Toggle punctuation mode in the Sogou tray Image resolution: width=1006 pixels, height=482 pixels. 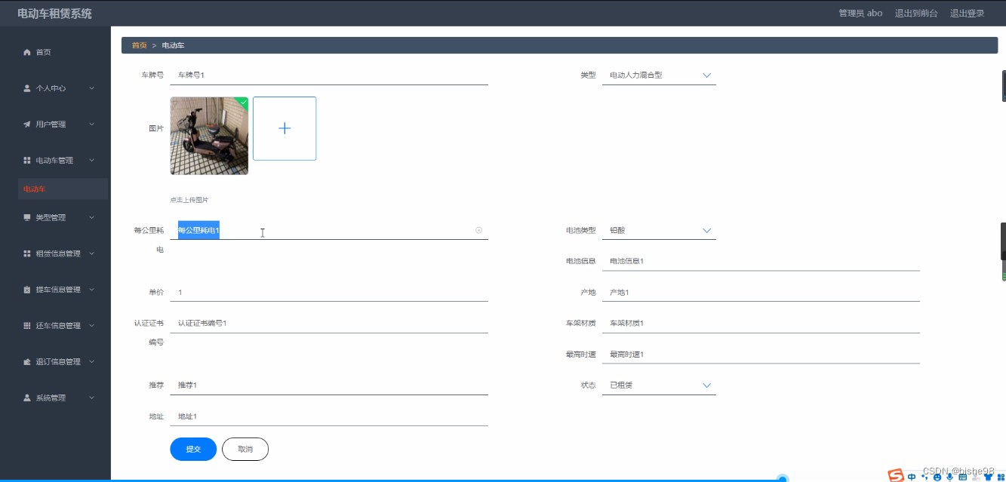tap(924, 477)
